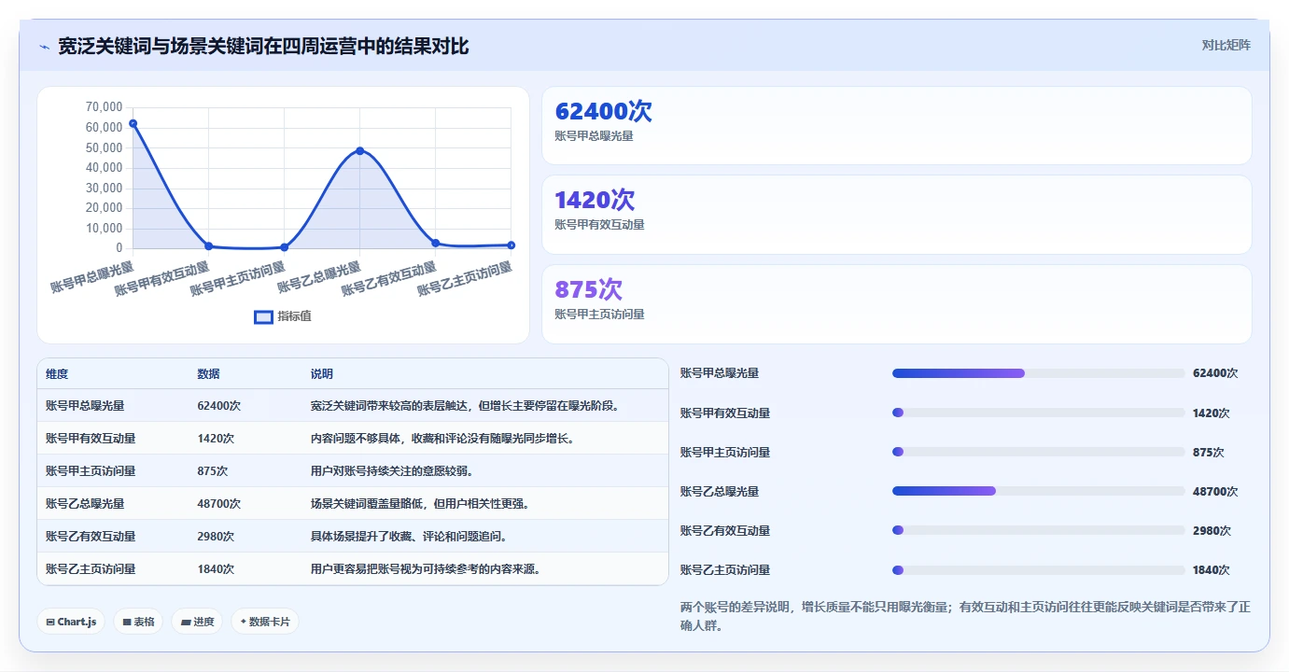Image resolution: width=1289 pixels, height=672 pixels.
Task: Select the 1420次 stat card
Action: click(896, 215)
